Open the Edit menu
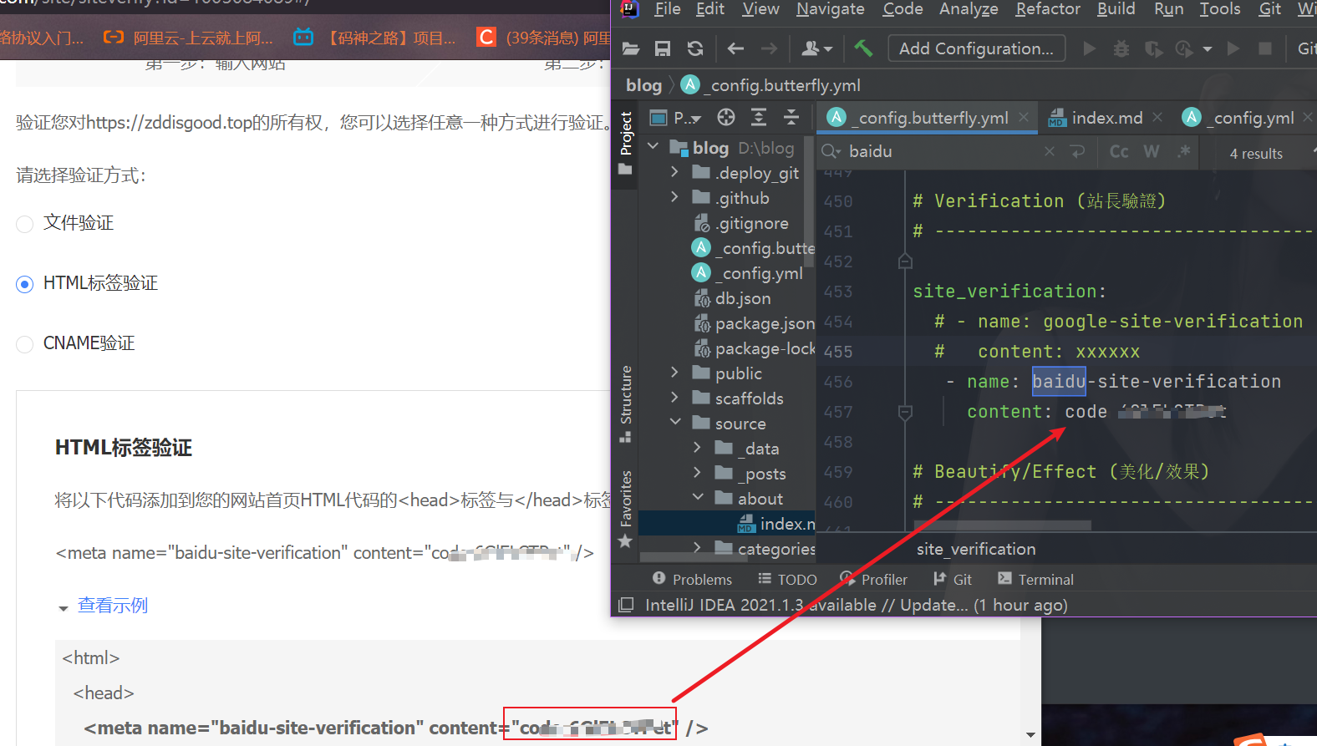This screenshot has width=1317, height=746. pos(710,9)
